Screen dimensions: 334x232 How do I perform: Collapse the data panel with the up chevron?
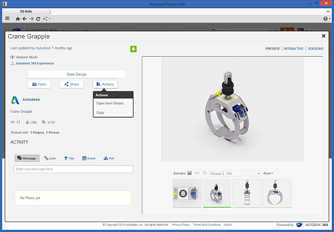[328, 12]
